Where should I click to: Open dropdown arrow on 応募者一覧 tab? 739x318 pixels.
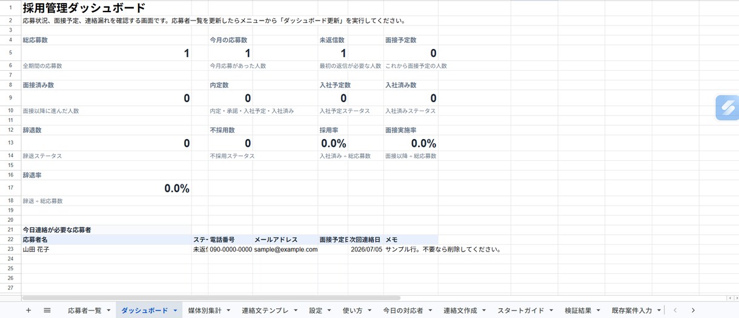pos(108,311)
